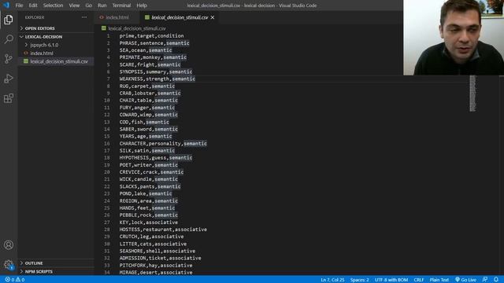Click the errors and warnings status indicator
The height and width of the screenshot is (283, 504).
tap(15, 280)
